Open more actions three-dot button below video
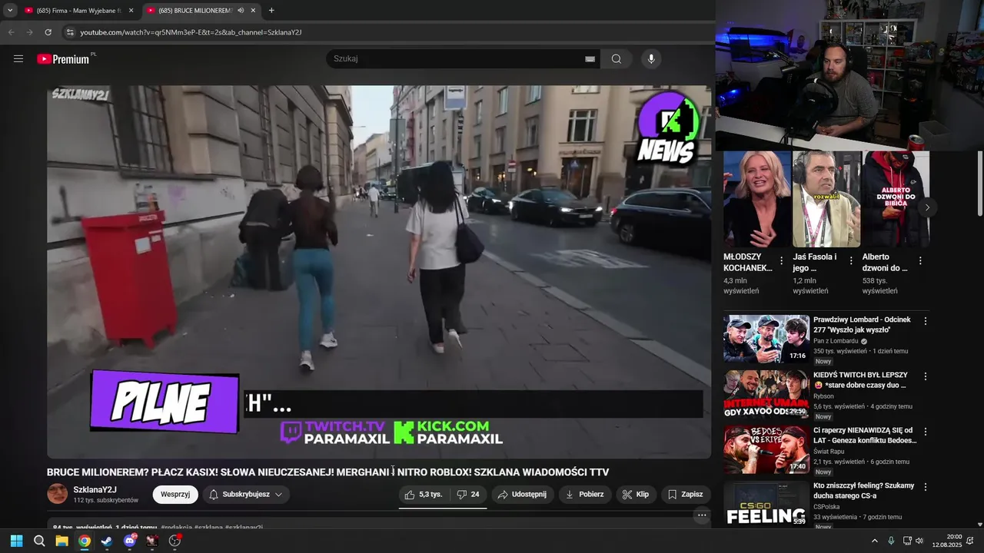 point(701,516)
